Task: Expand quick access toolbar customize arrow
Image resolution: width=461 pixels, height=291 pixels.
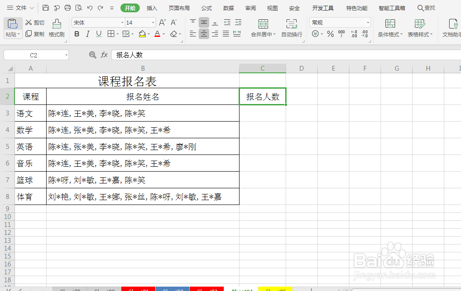Action: tap(112, 8)
